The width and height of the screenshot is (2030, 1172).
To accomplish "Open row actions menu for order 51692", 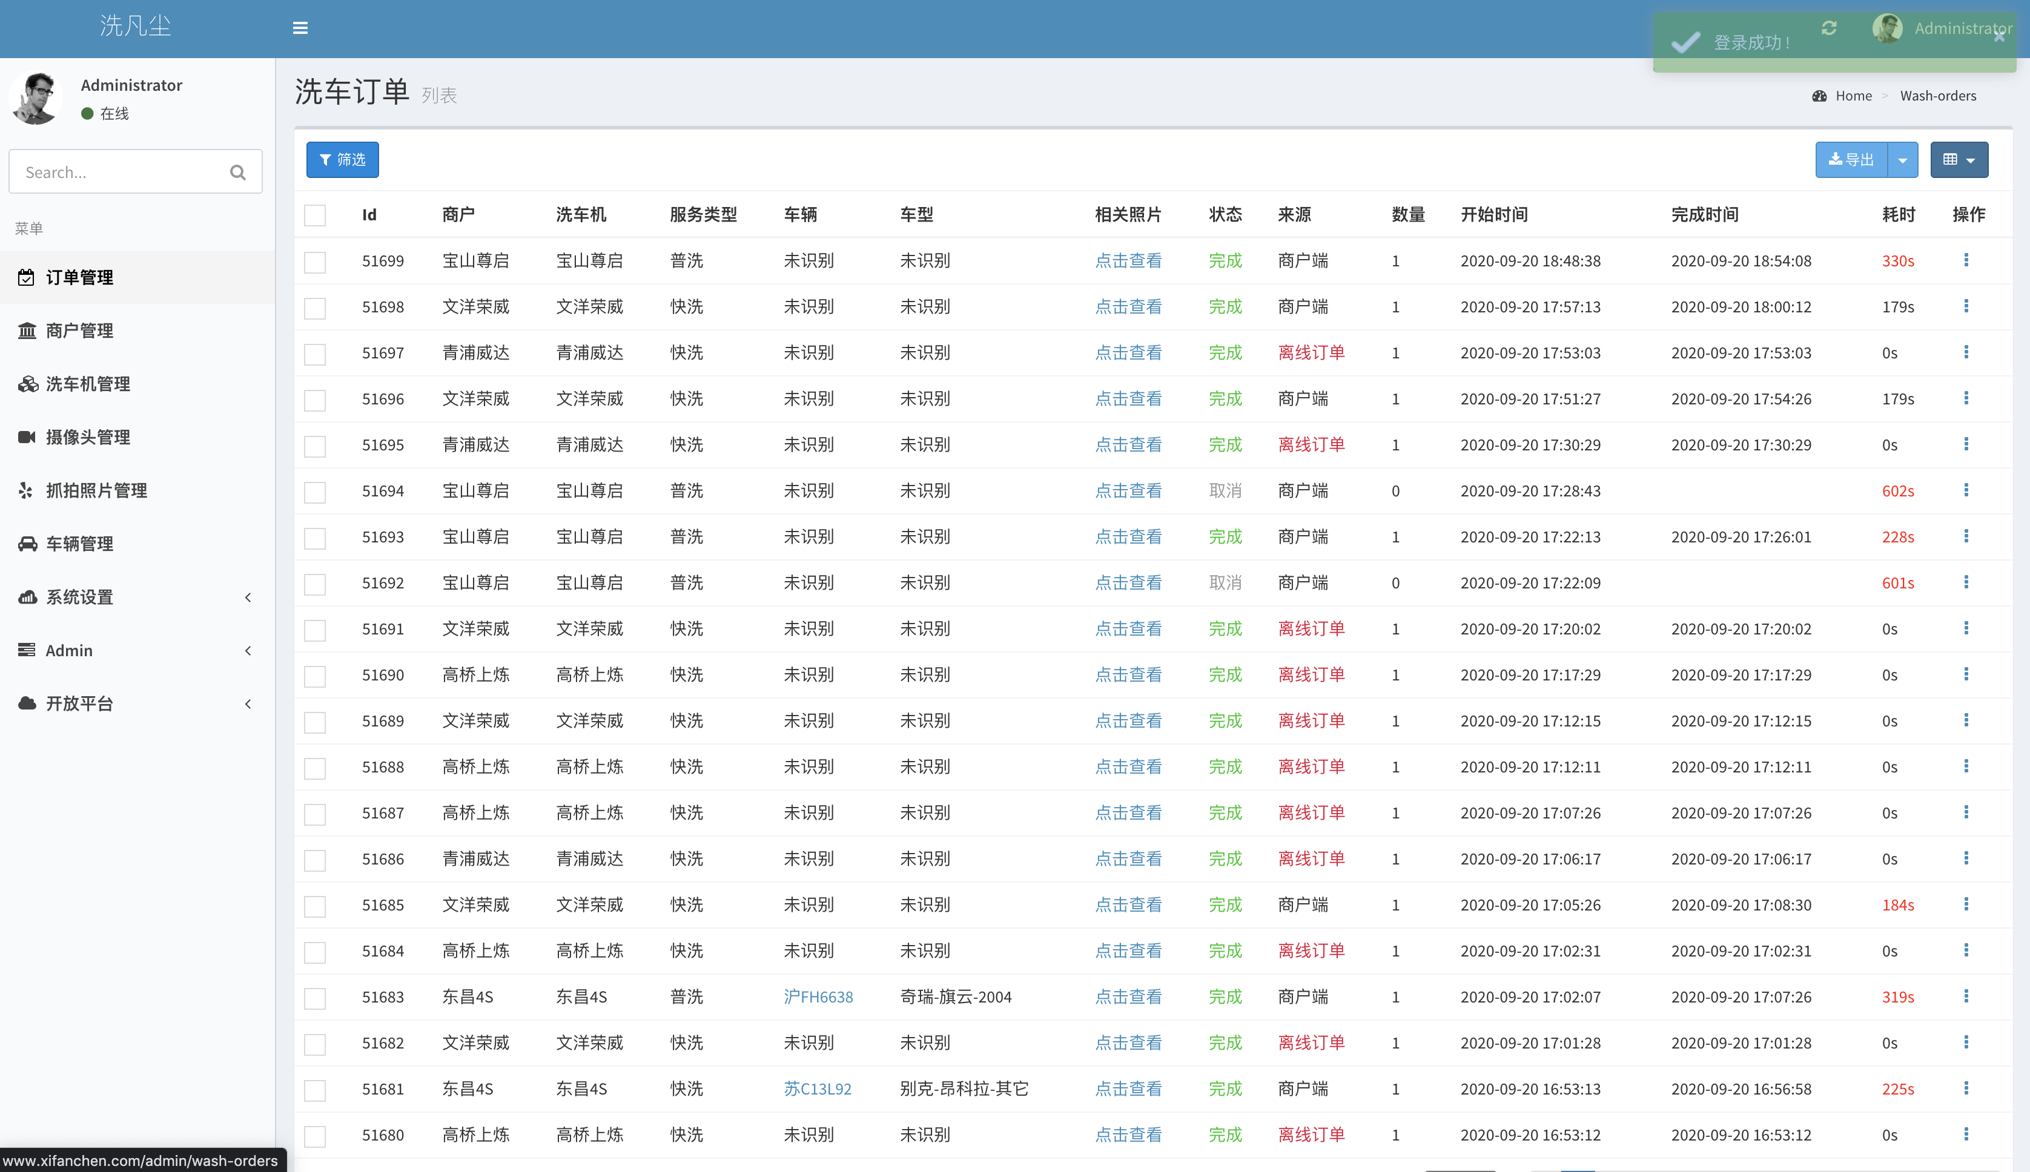I will click(x=1966, y=581).
